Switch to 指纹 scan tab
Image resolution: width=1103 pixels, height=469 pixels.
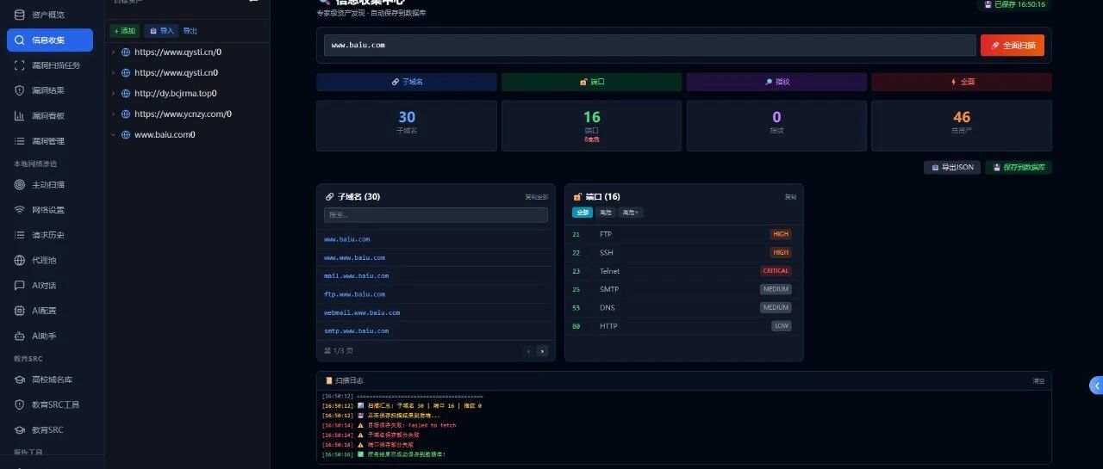click(x=776, y=82)
